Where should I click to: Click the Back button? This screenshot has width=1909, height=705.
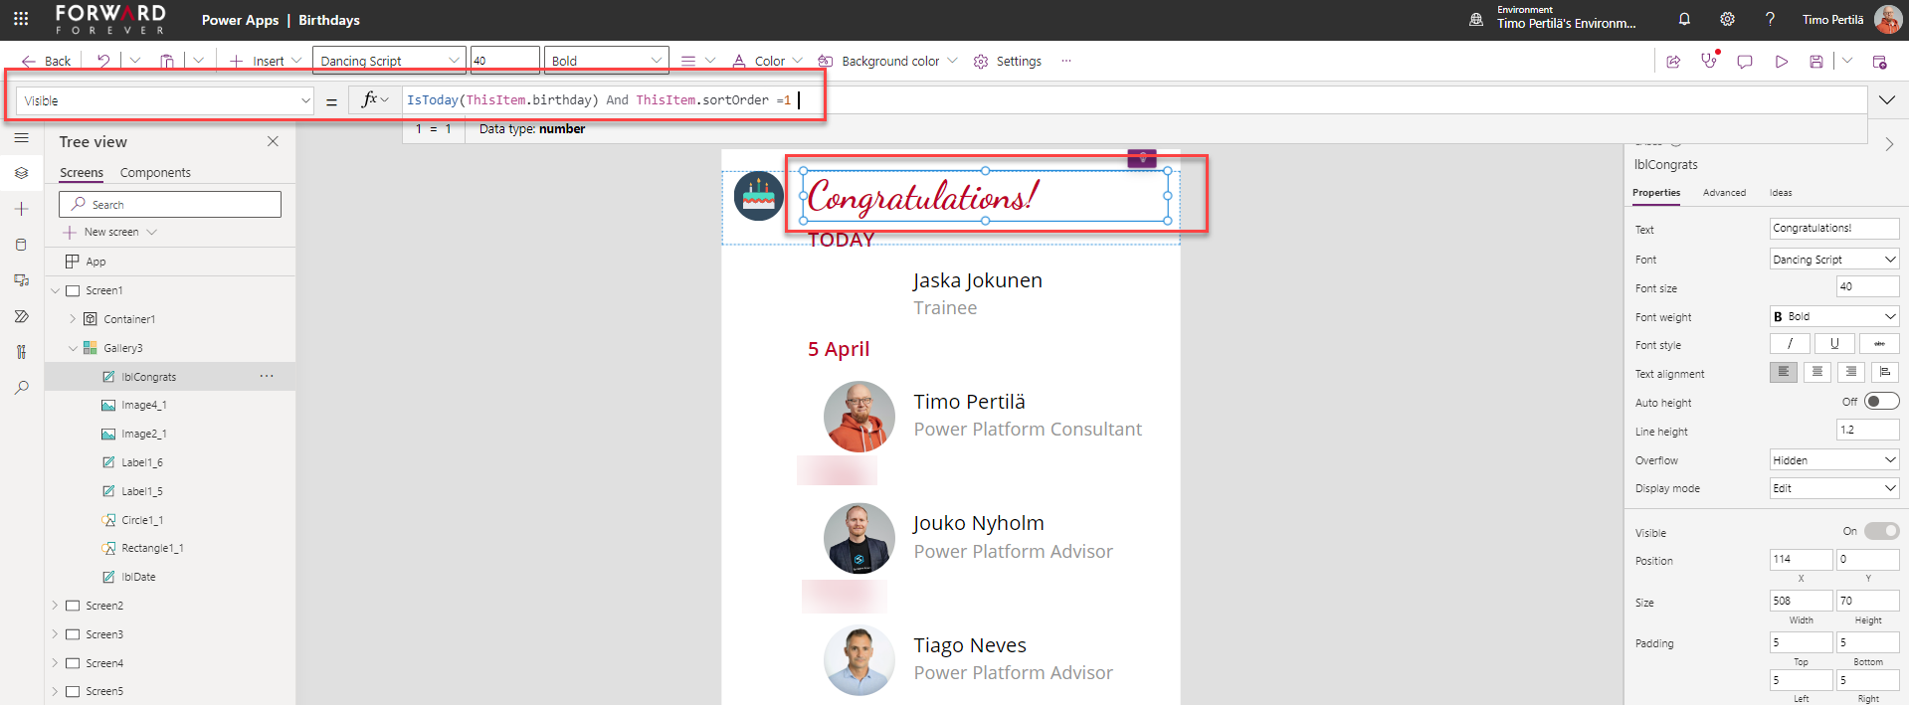[47, 61]
